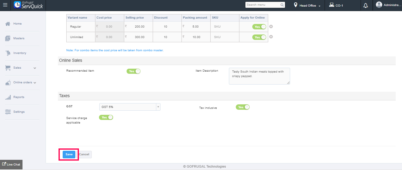Click the Sales shopping cart icon

pyautogui.click(x=8, y=68)
